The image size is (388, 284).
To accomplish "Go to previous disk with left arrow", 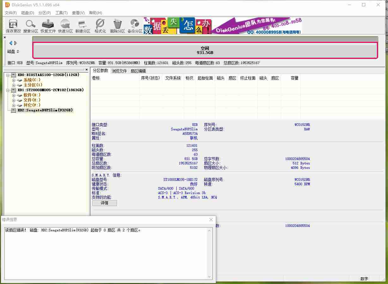I will [x=11, y=43].
